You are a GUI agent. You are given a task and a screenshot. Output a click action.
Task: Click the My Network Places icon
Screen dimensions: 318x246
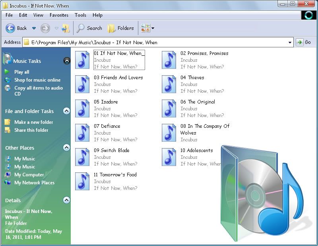[x=8, y=182]
